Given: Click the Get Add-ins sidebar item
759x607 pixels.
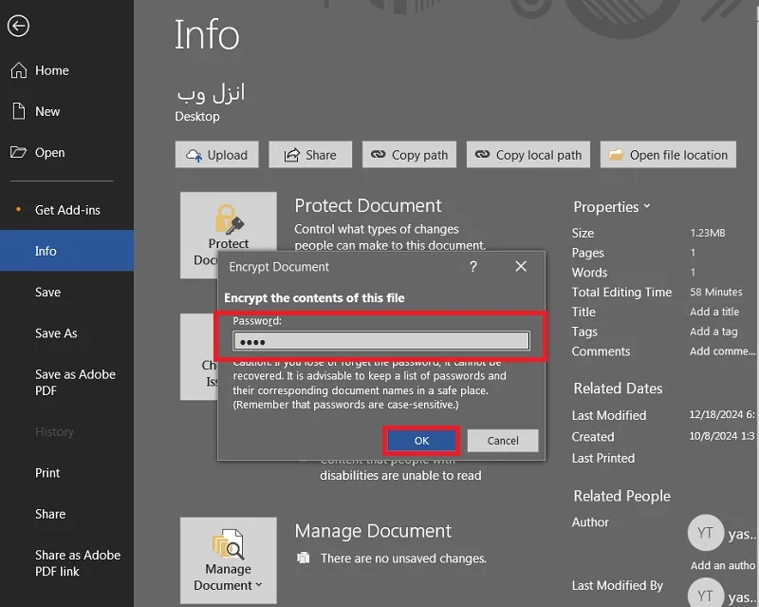Looking at the screenshot, I should click(67, 210).
